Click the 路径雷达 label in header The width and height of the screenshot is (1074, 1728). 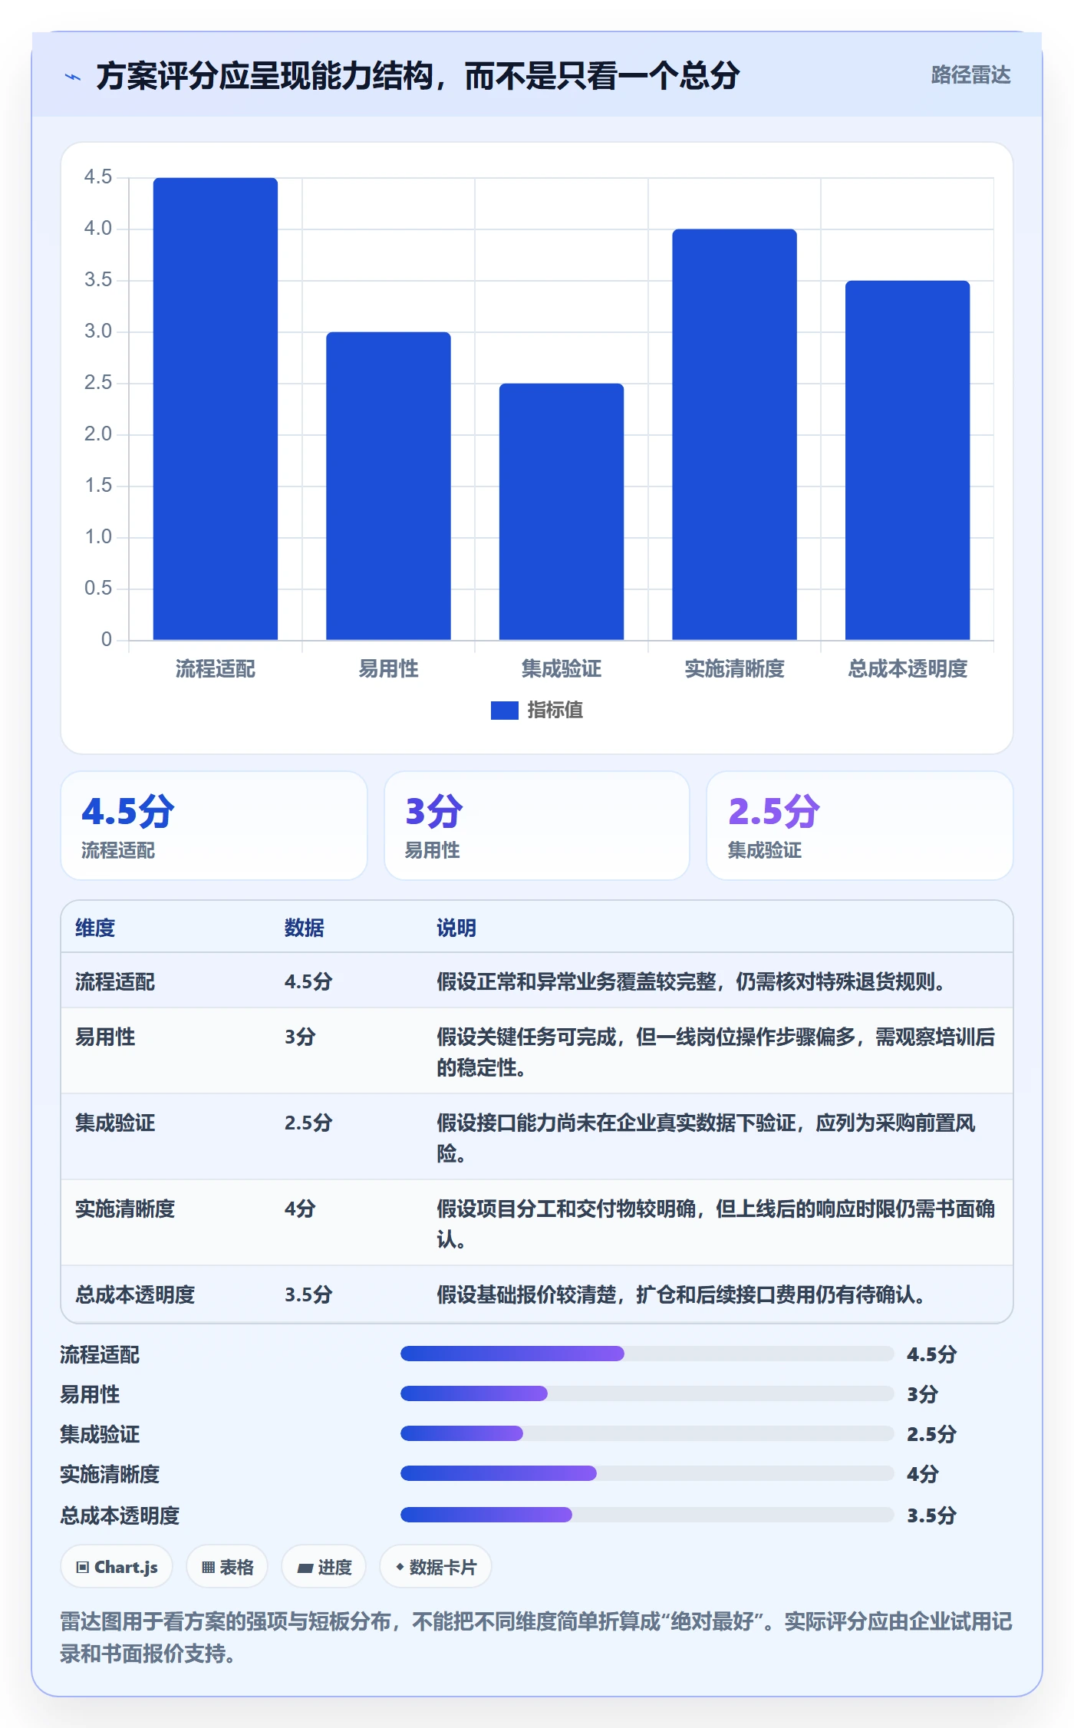click(970, 75)
